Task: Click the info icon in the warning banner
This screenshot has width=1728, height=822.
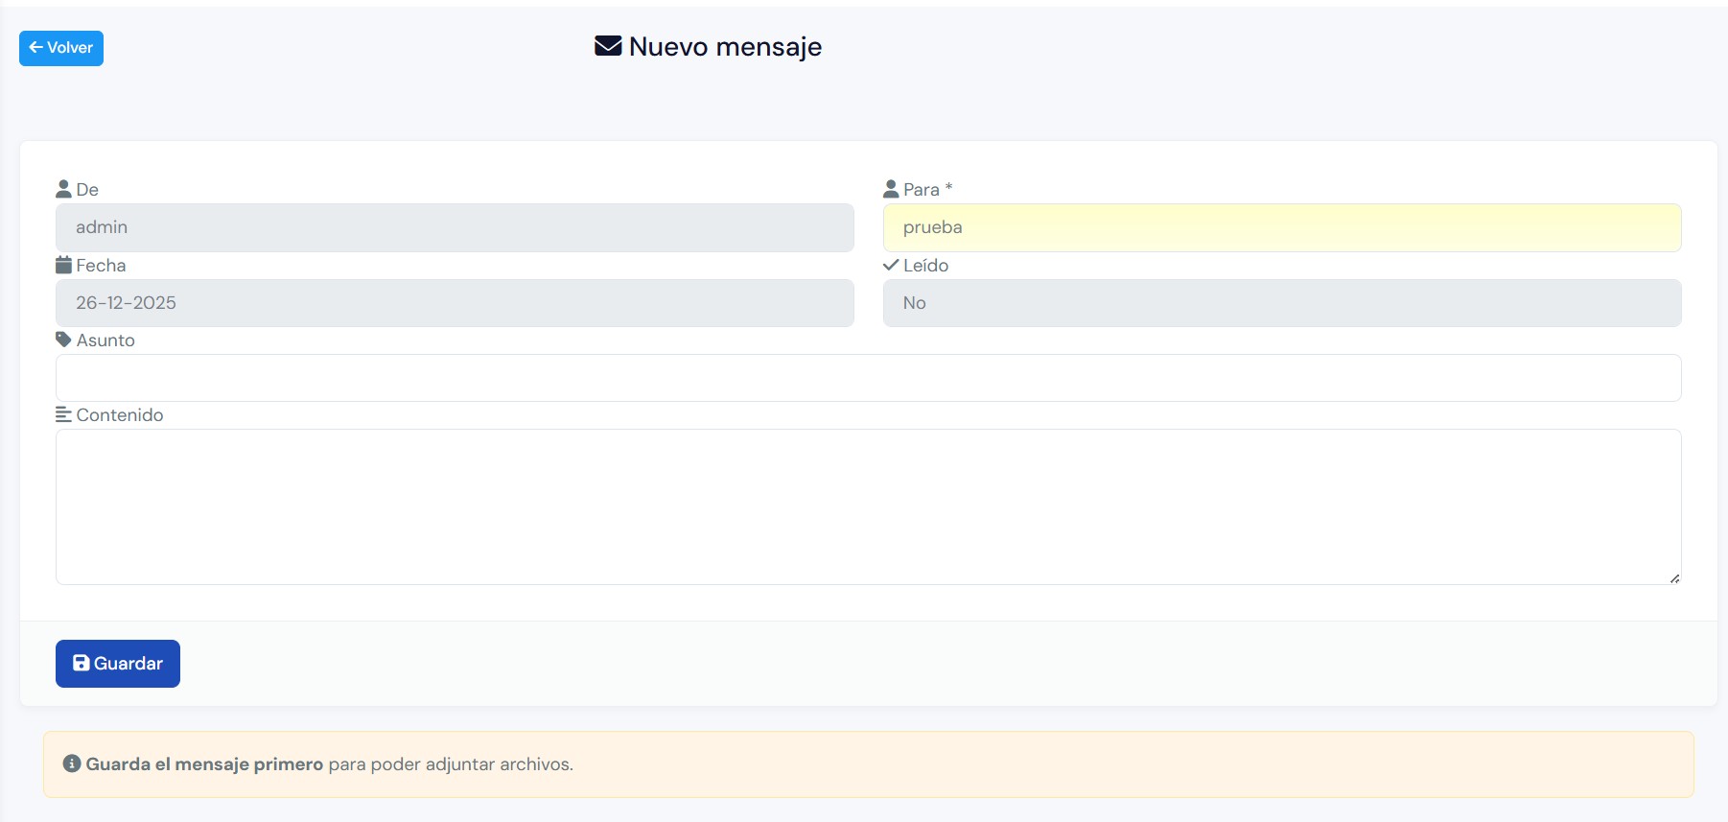Action: tap(72, 763)
